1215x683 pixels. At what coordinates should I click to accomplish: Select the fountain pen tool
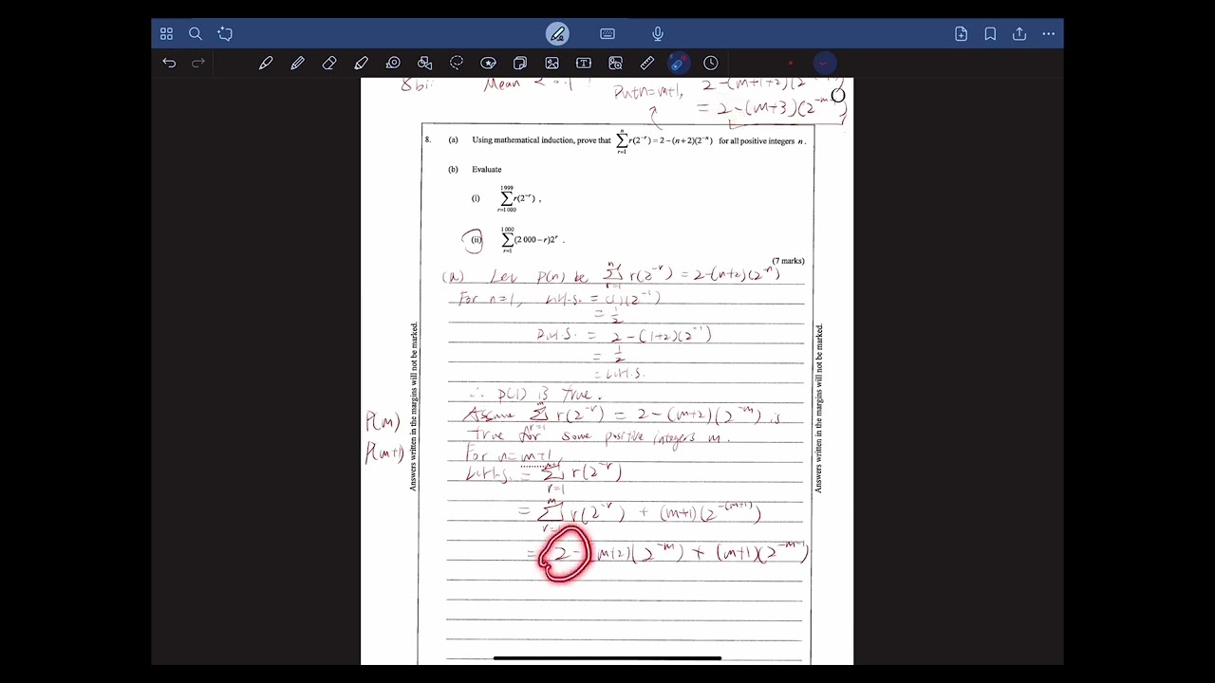[x=266, y=63]
